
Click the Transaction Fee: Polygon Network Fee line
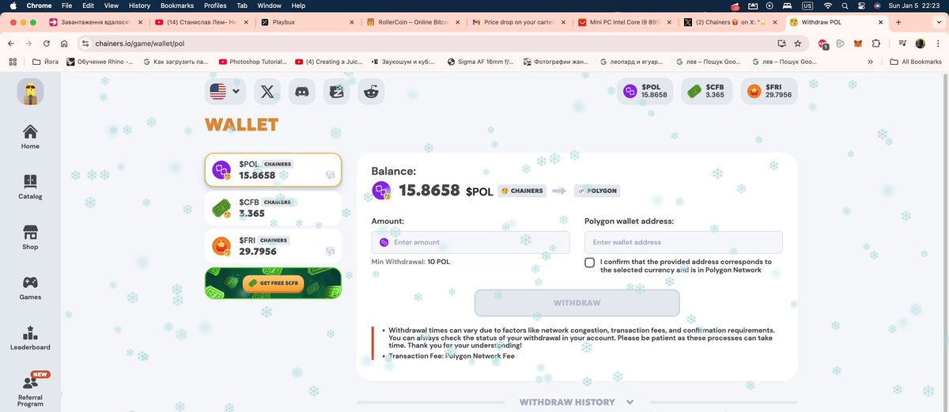click(451, 356)
